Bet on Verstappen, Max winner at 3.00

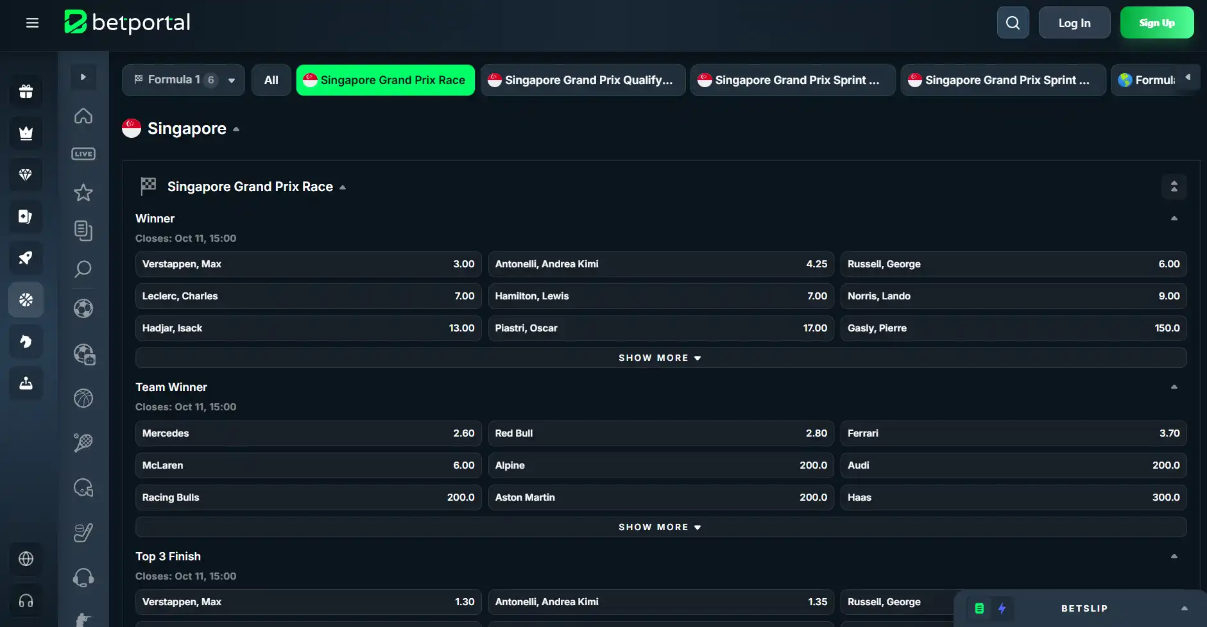point(308,264)
